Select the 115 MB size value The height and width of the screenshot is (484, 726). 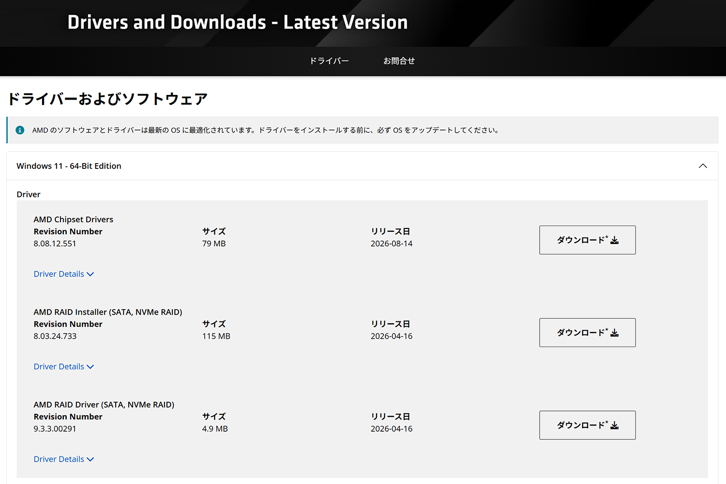[216, 336]
